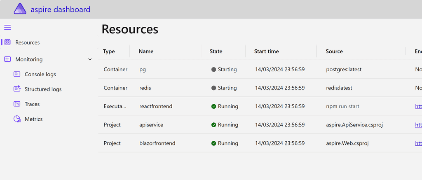Image resolution: width=422 pixels, height=180 pixels.
Task: Select the redis resource name
Action: 145,88
